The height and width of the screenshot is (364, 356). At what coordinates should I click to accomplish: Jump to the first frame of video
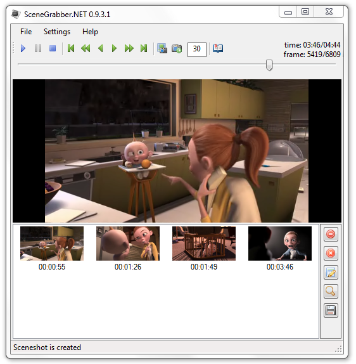coord(71,49)
